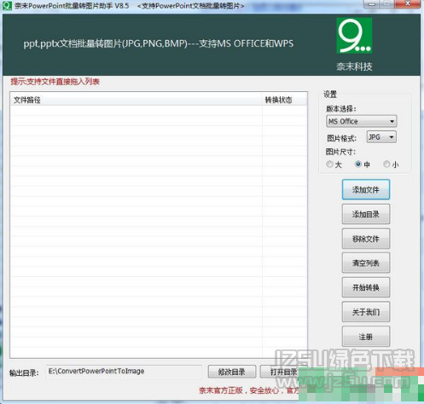
Task: Click the 添加文件 button
Action: (366, 189)
